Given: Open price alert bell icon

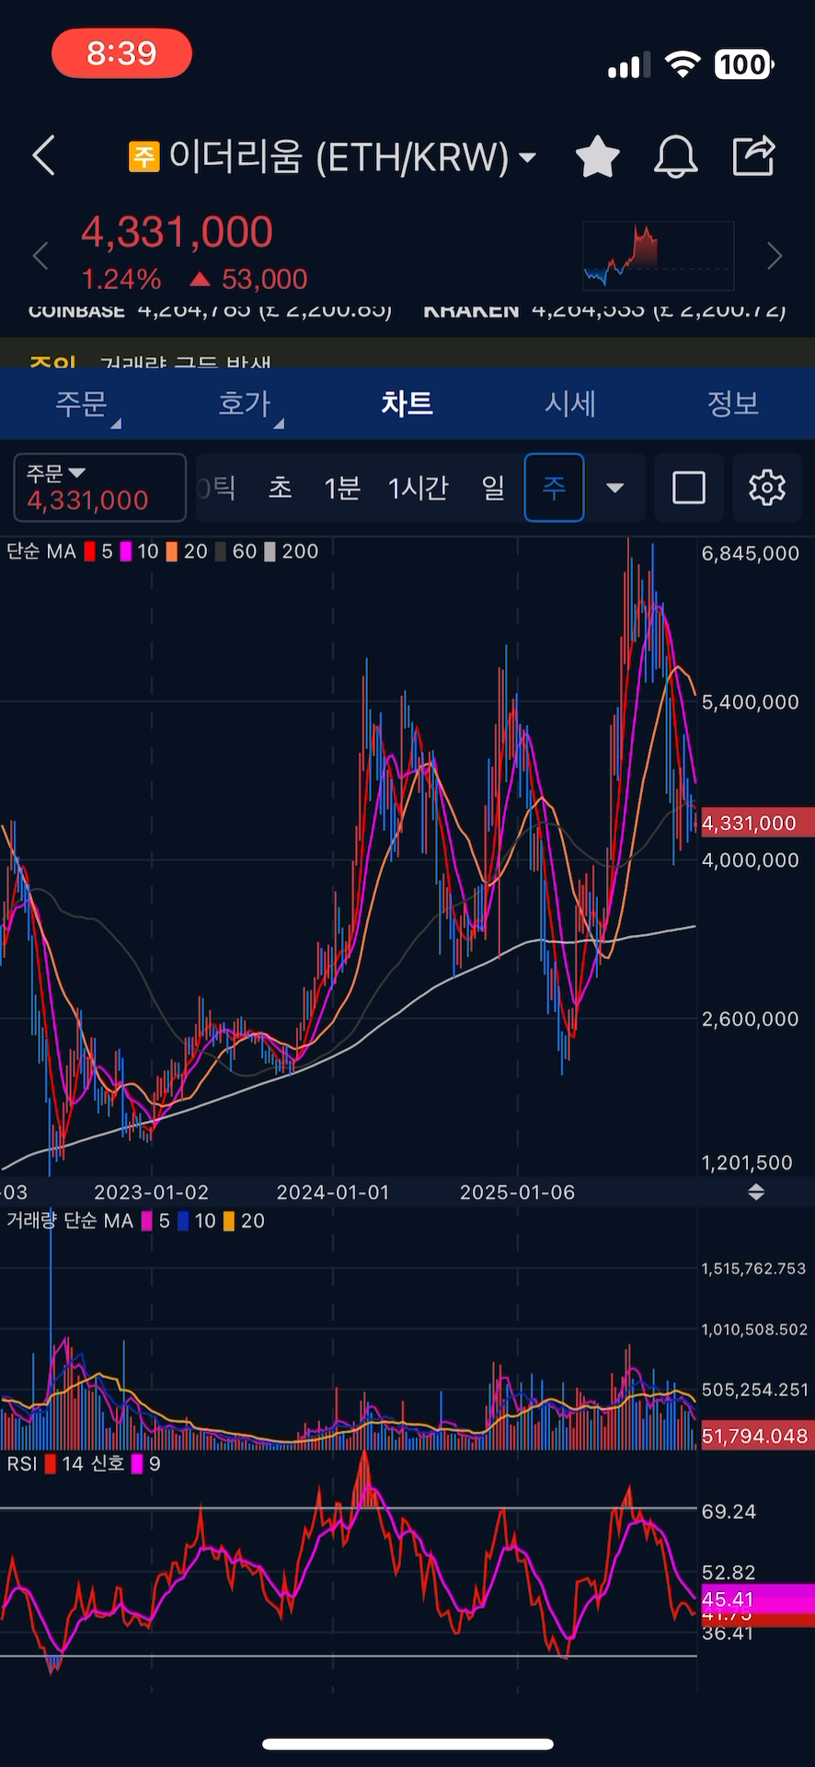Looking at the screenshot, I should (x=675, y=156).
